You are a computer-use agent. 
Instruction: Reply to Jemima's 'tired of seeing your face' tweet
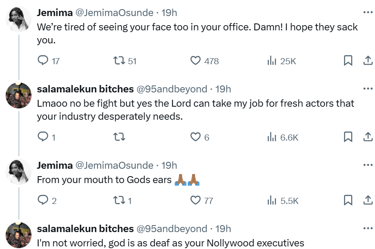click(43, 61)
